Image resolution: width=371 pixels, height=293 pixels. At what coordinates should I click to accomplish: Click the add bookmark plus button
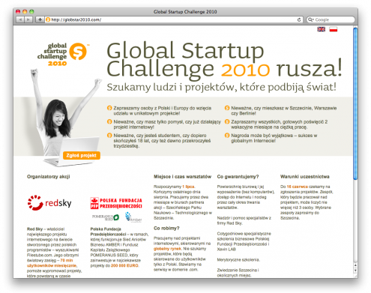point(40,19)
